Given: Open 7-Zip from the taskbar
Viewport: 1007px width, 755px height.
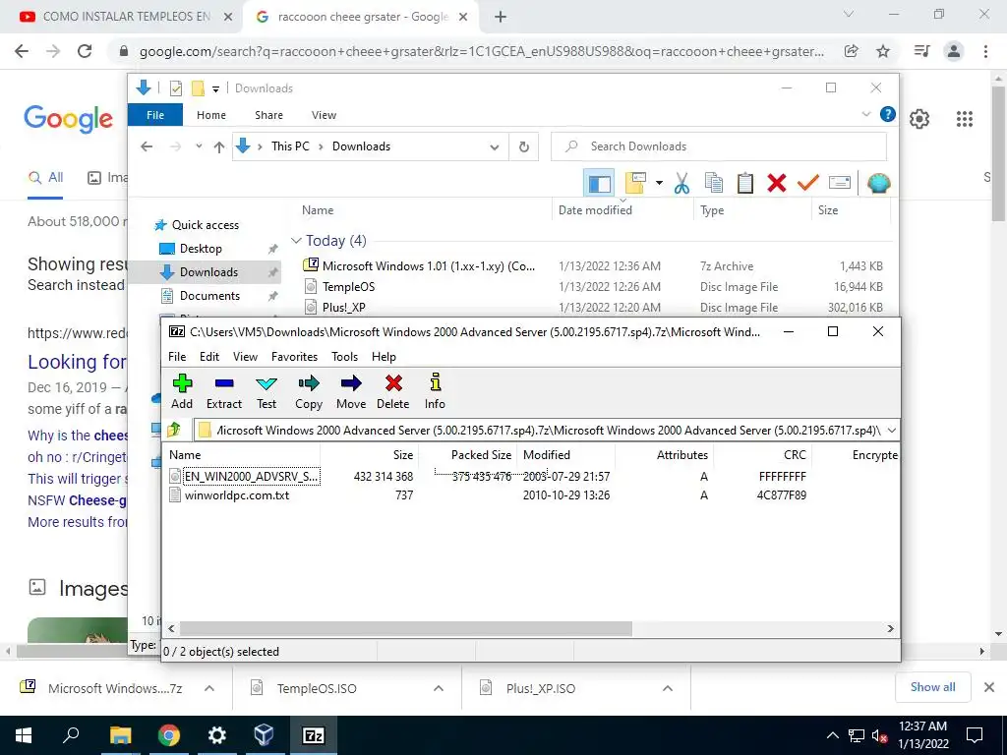Looking at the screenshot, I should [313, 735].
